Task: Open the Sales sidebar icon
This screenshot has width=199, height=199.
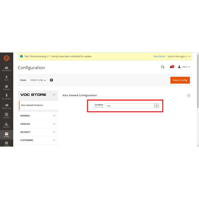Action: pos(6,78)
